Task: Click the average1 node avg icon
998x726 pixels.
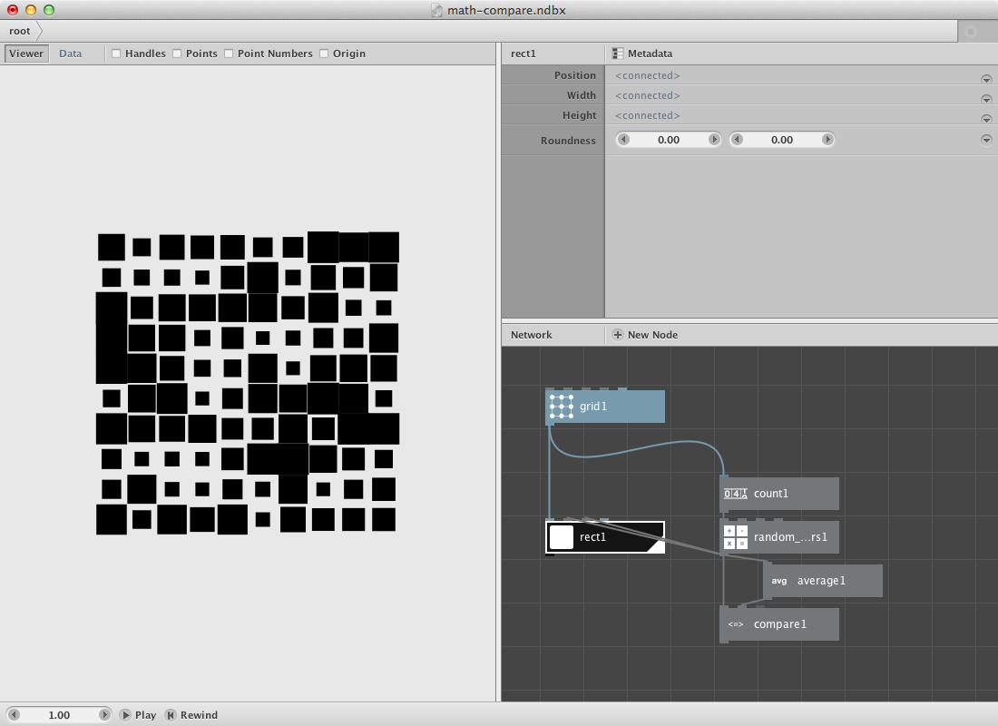Action: 779,581
